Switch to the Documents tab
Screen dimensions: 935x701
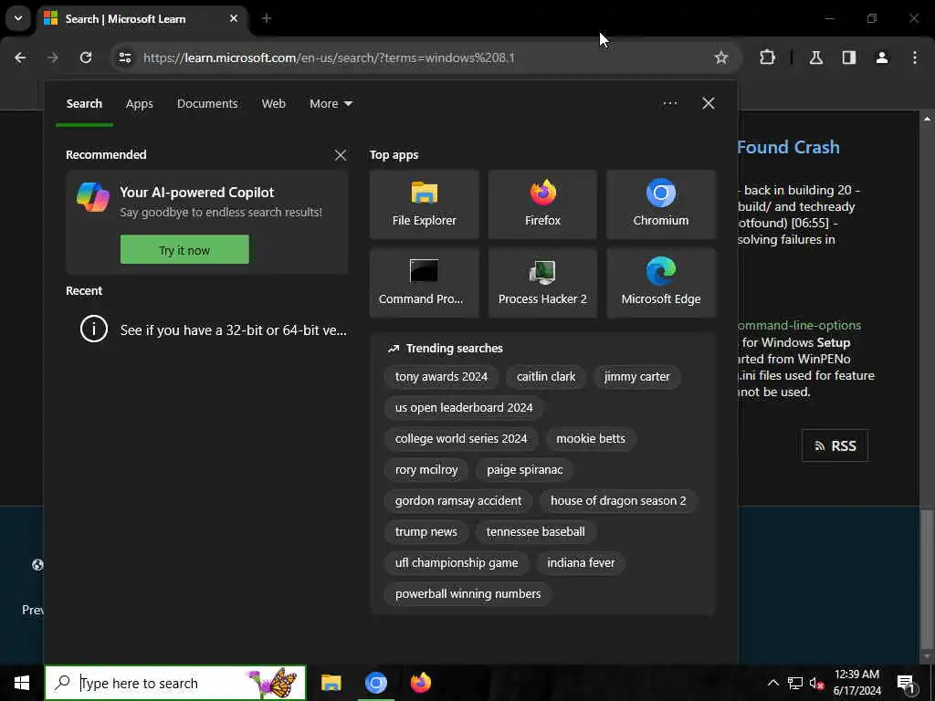click(207, 104)
